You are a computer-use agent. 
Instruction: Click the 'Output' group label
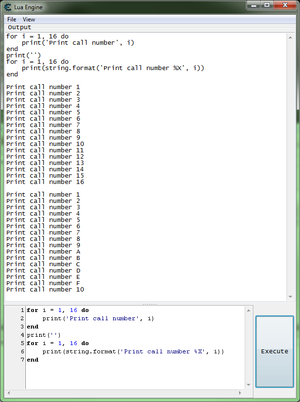[x=19, y=27]
